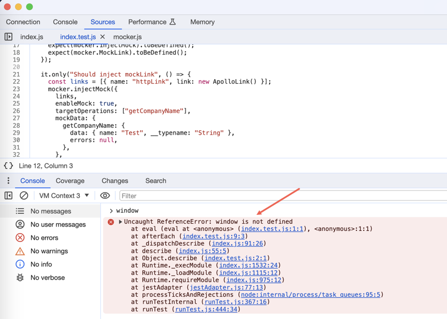Open the node:internal/process/task_queues:95:5 link
447x319 pixels.
click(311, 295)
